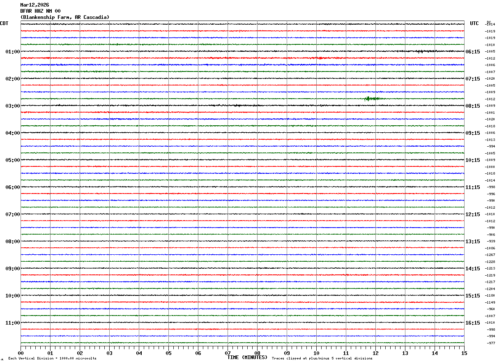497x364 pixels.
Task: Click the "02:00" CDT time label
Action: pyautogui.click(x=13, y=79)
